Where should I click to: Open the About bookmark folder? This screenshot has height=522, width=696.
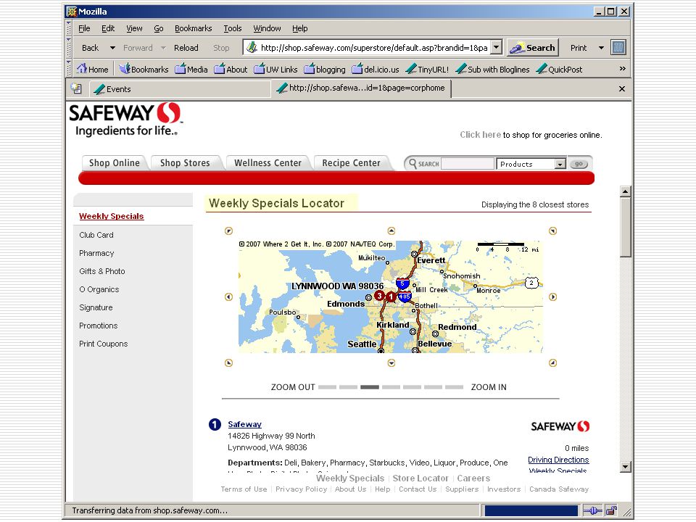[231, 70]
